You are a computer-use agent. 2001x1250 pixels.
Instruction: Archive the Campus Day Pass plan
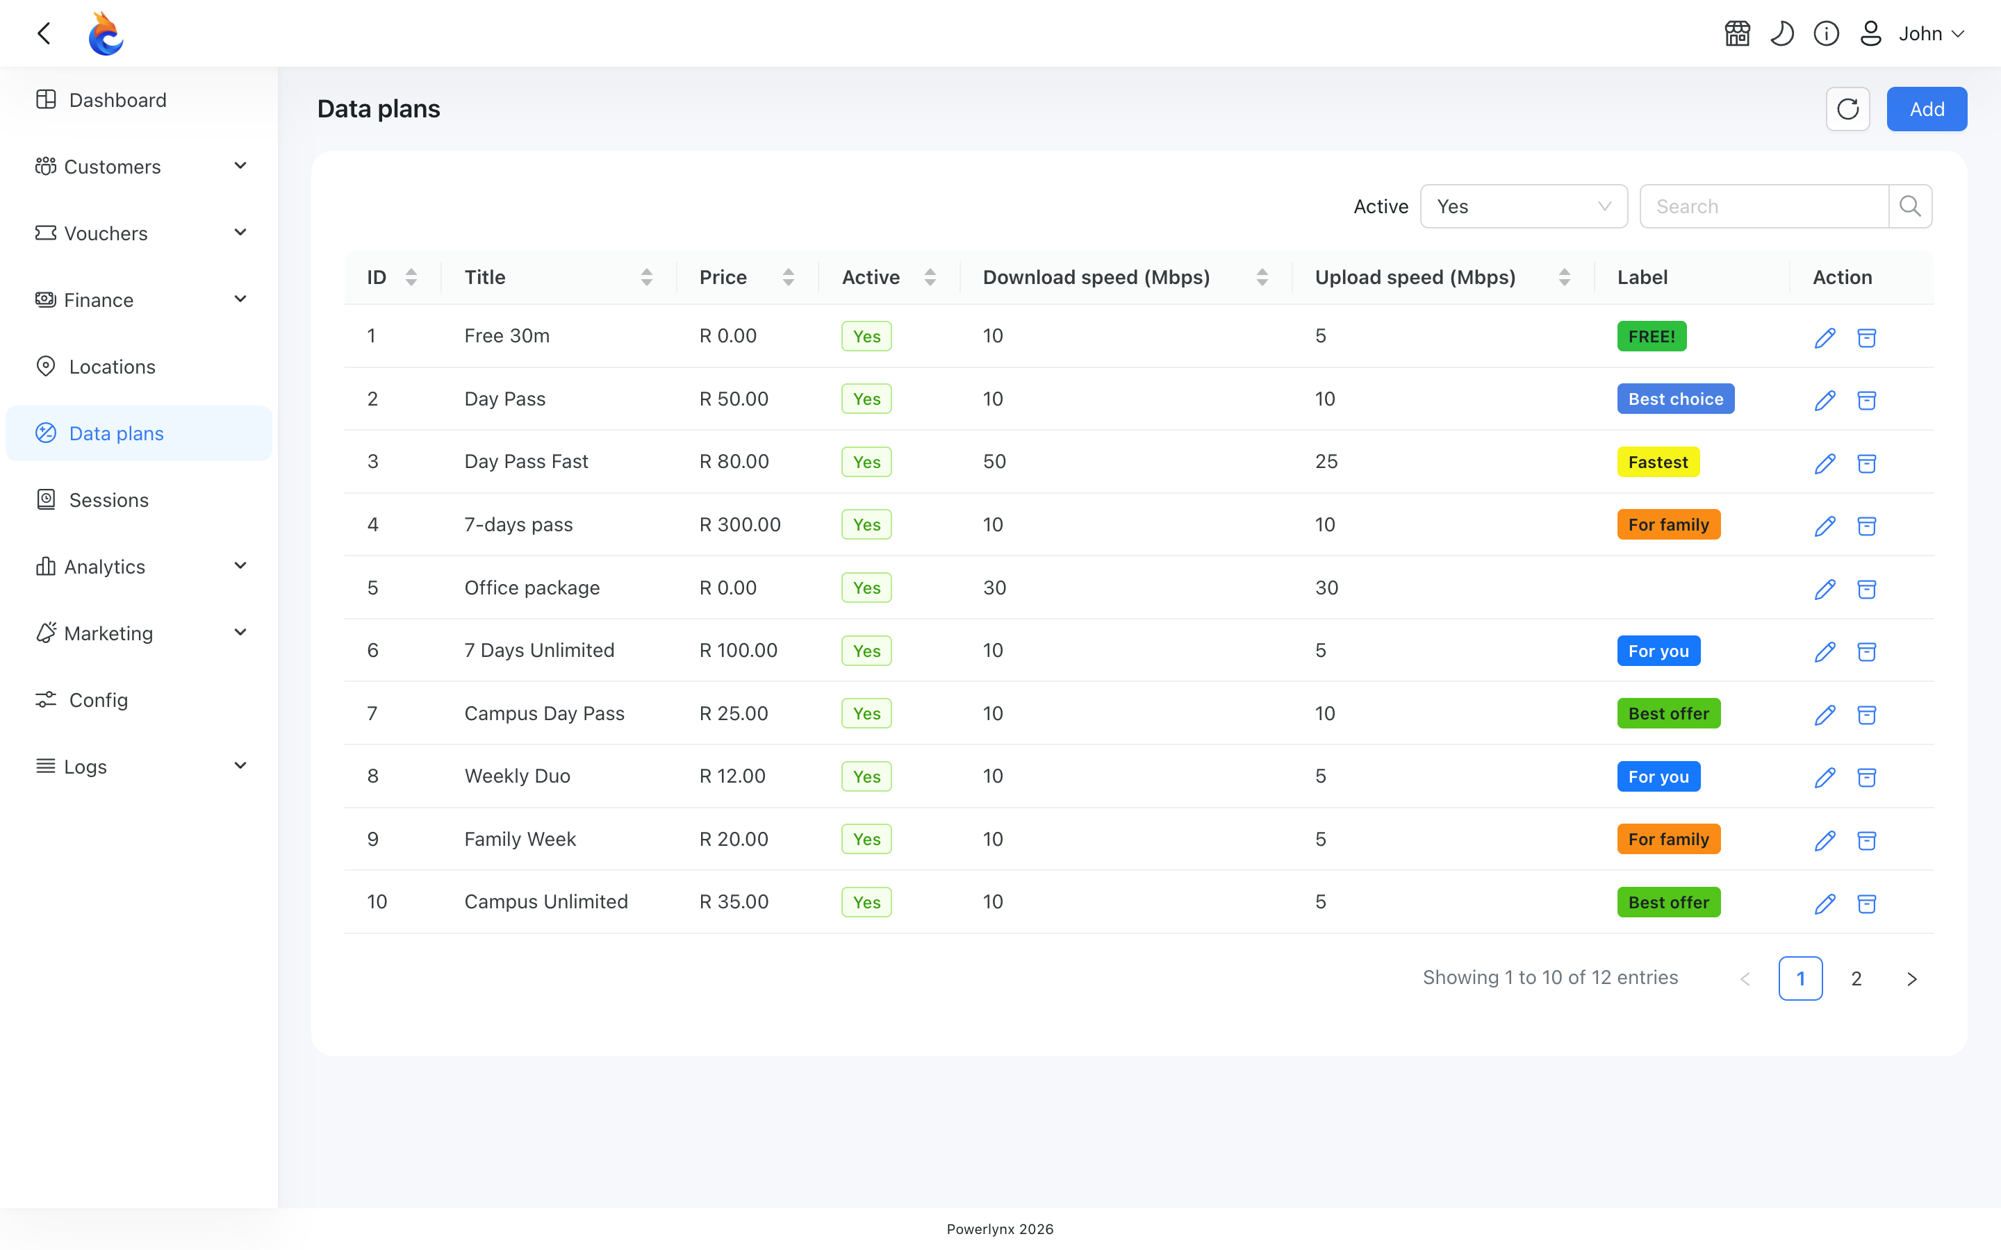1866,715
